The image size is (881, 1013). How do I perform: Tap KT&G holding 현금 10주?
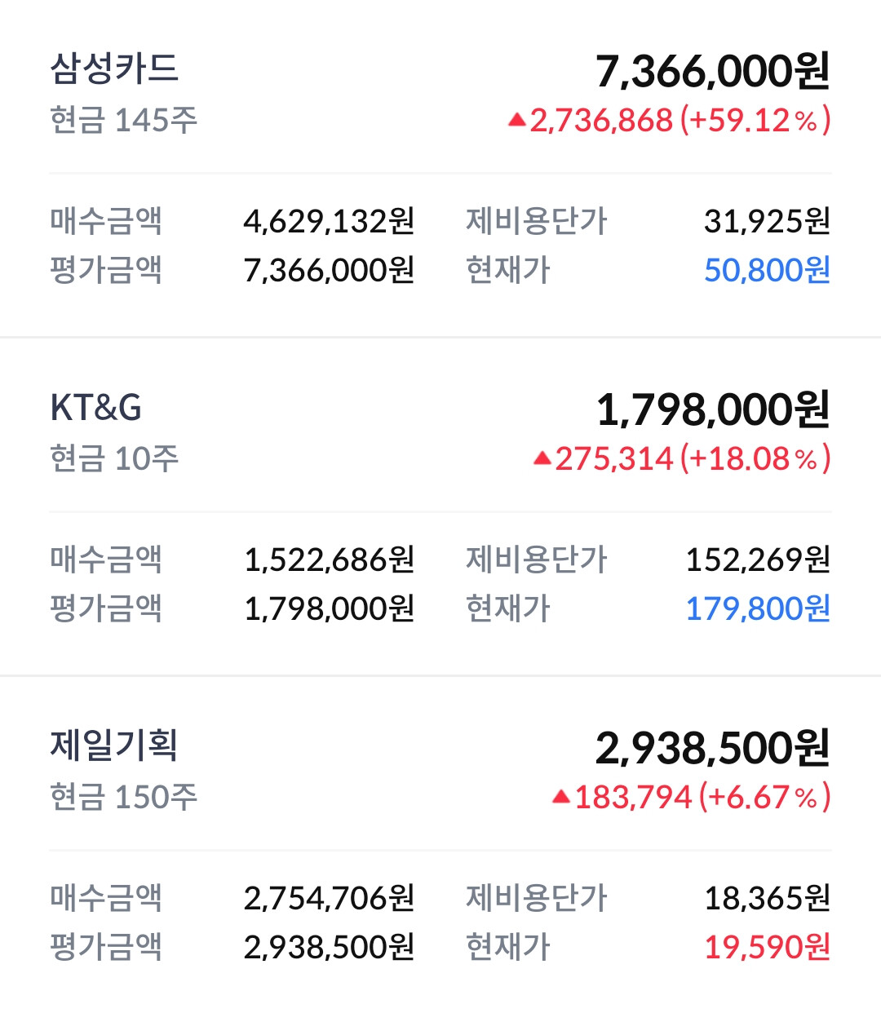[114, 459]
